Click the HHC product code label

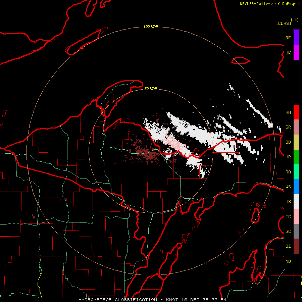coord(295,20)
